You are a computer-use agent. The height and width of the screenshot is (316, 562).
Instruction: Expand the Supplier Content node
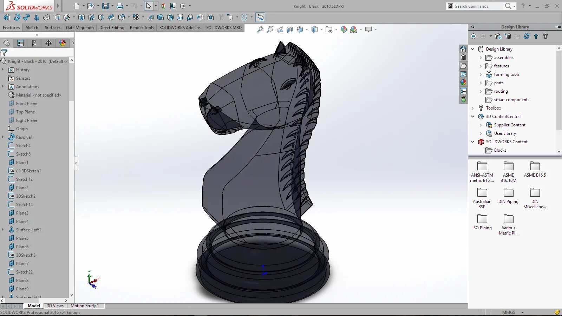[x=481, y=125]
